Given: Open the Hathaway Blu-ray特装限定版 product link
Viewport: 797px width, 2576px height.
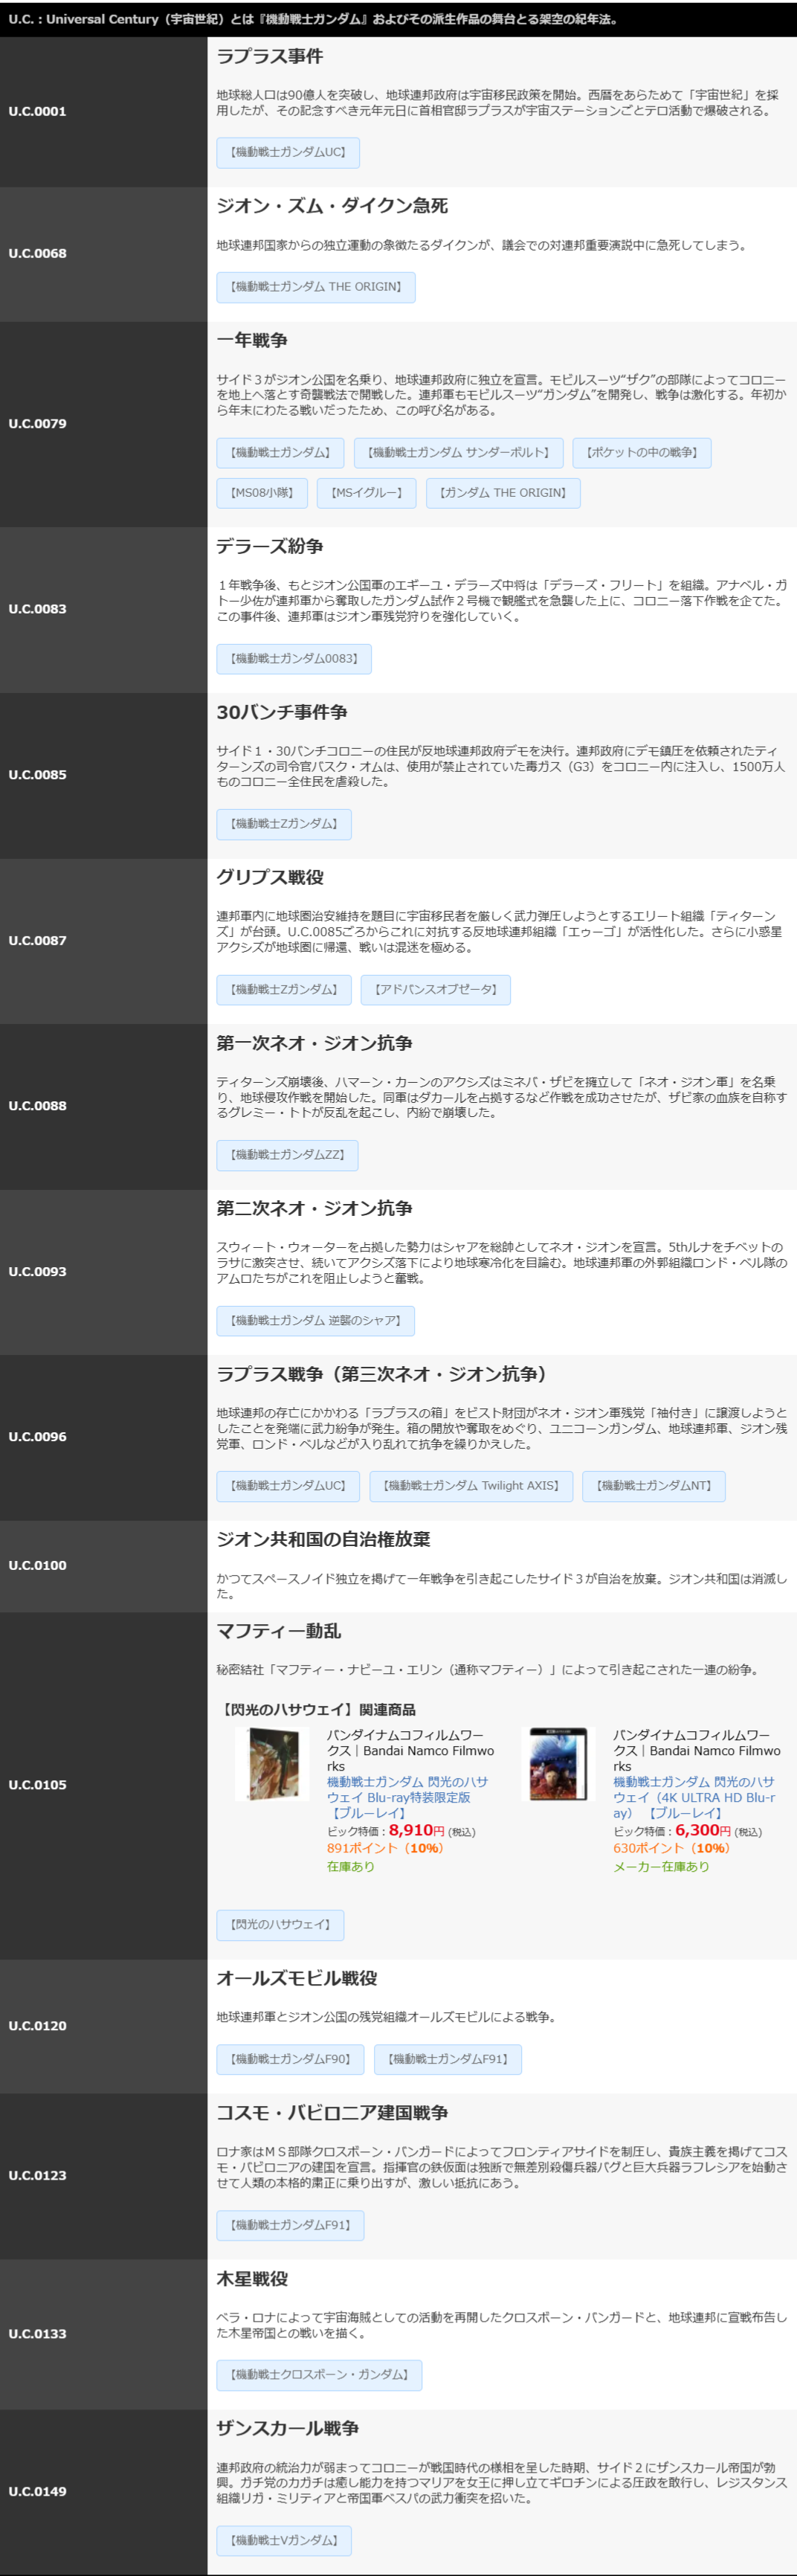Looking at the screenshot, I should (407, 1797).
